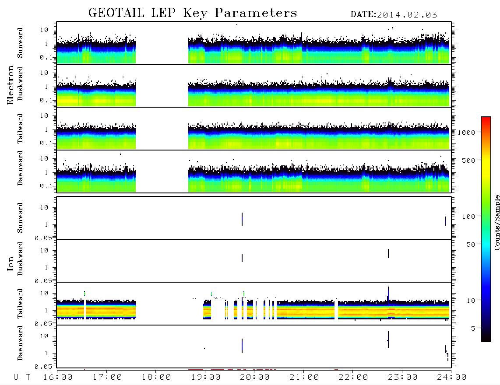The width and height of the screenshot is (500, 385).
Task: Click the color scale bar
Action: [486, 229]
